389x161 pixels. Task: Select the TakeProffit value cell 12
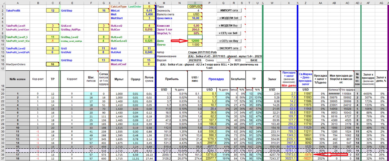(x=53, y=10)
